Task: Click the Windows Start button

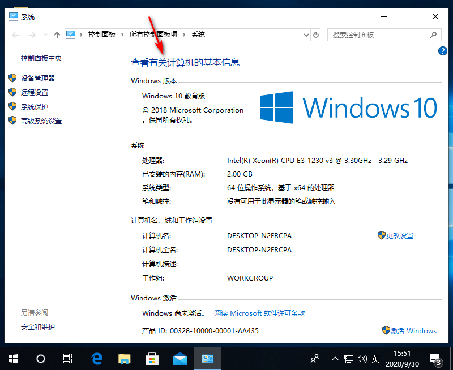Action: tap(14, 358)
